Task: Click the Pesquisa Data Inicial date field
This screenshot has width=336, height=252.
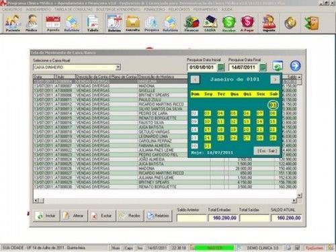Action: coord(202,67)
